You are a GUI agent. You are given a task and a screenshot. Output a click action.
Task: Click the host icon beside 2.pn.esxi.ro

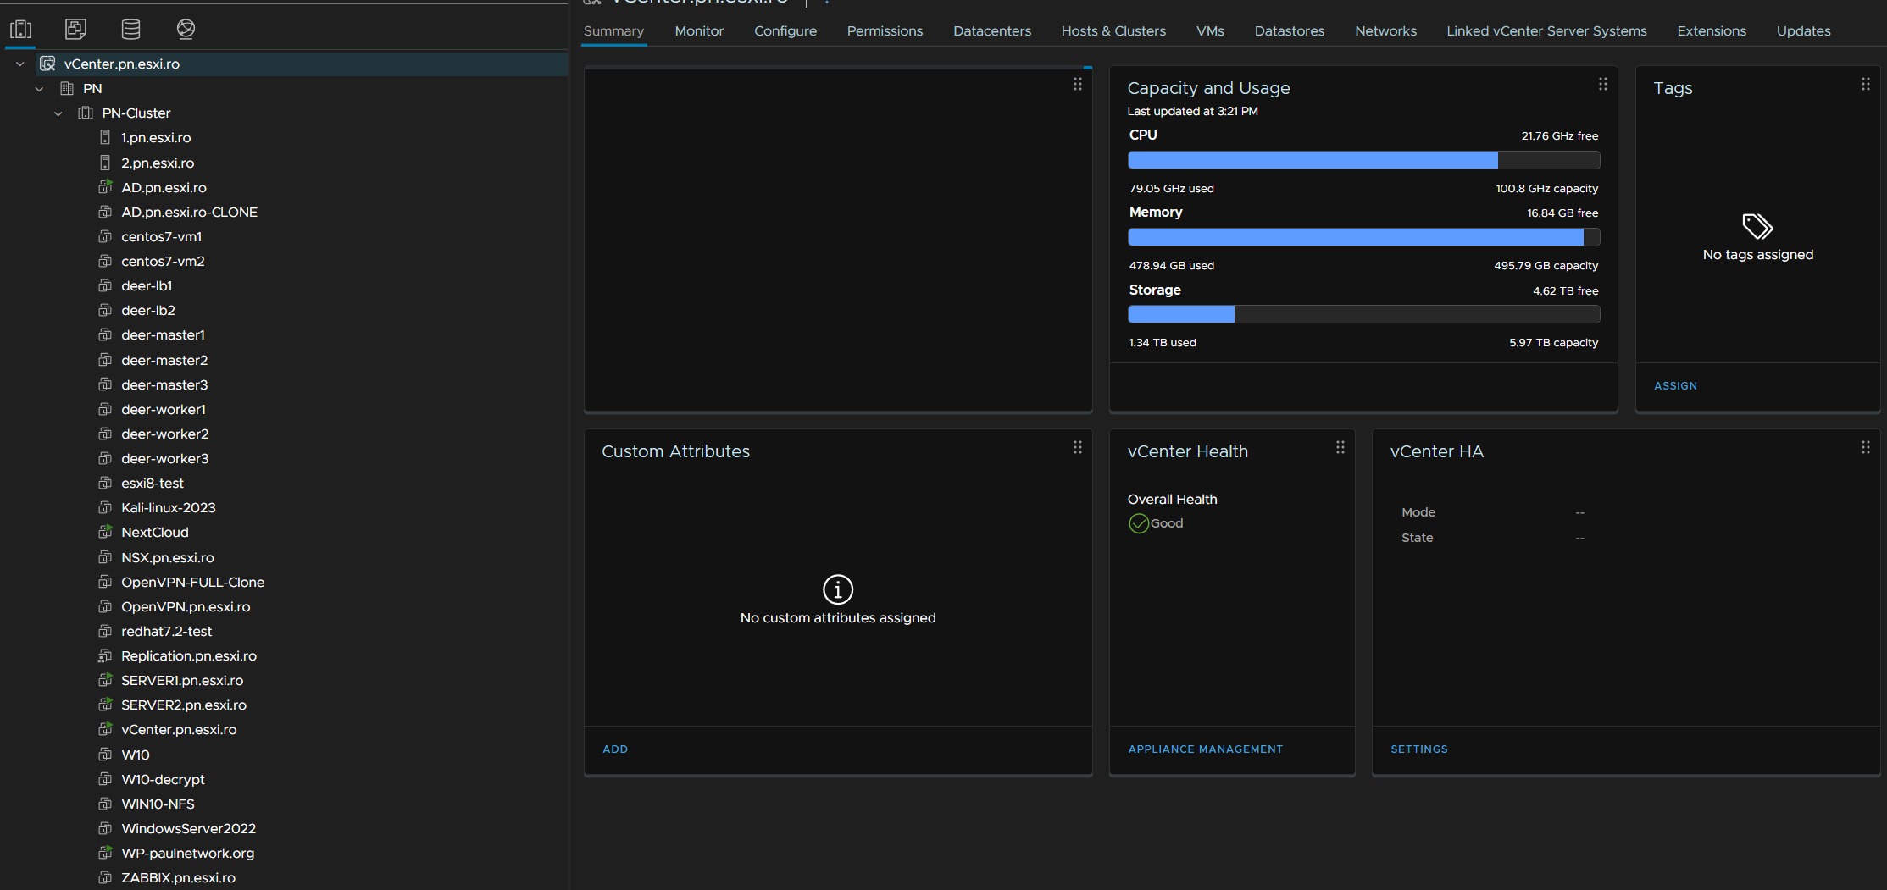click(x=105, y=163)
